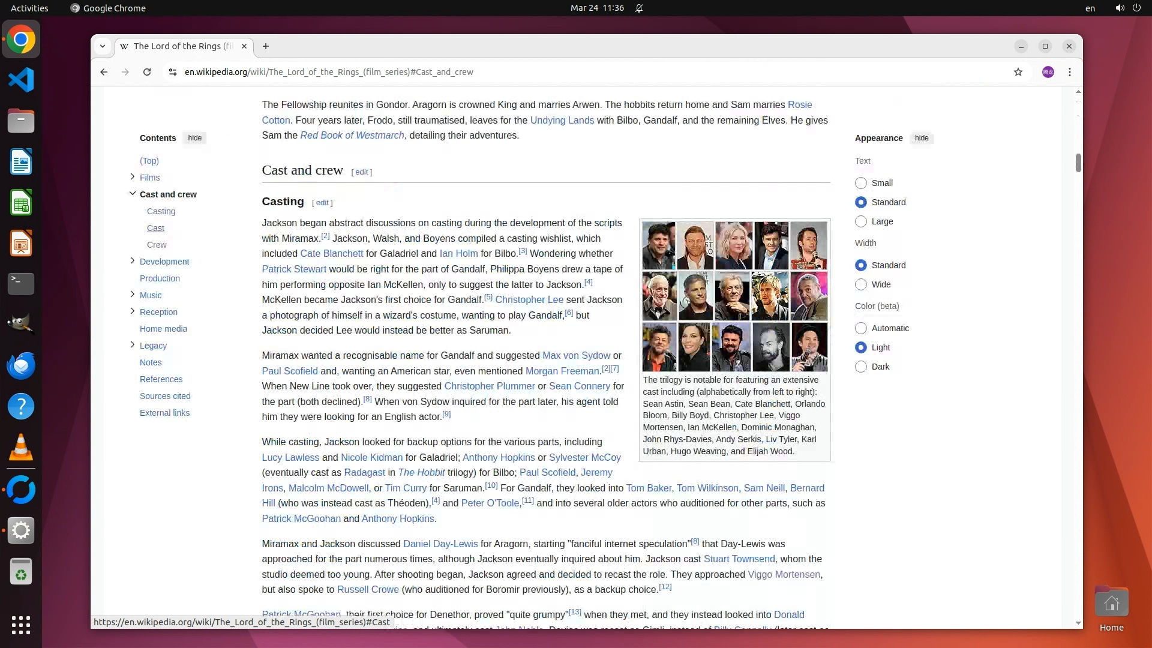Enable Dark color mode
The height and width of the screenshot is (648, 1152).
point(860,367)
